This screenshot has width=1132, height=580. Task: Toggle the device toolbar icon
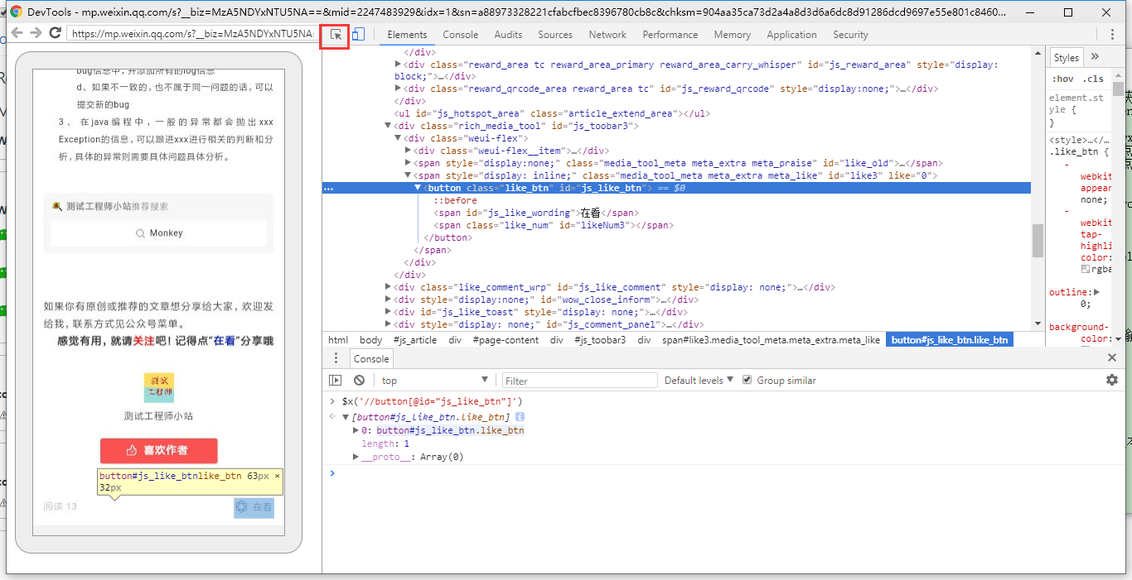(358, 35)
